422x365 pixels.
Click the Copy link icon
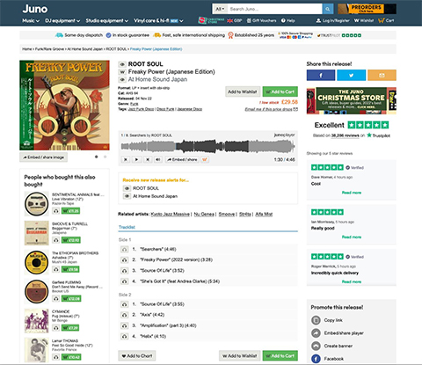(x=316, y=320)
